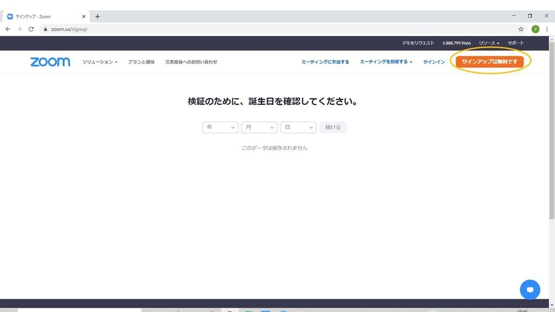Open the chat support bubble
Screen dimensions: 555x312
(x=530, y=289)
